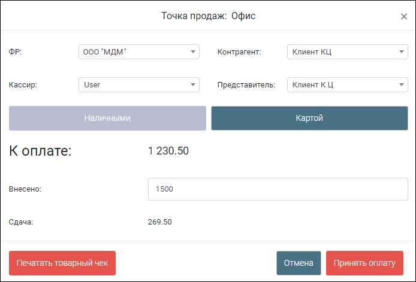Close the Точка продаж dialog with X

[x=404, y=16]
